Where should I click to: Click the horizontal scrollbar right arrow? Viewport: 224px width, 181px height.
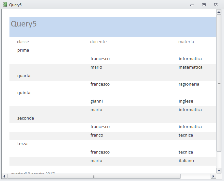click(213, 176)
